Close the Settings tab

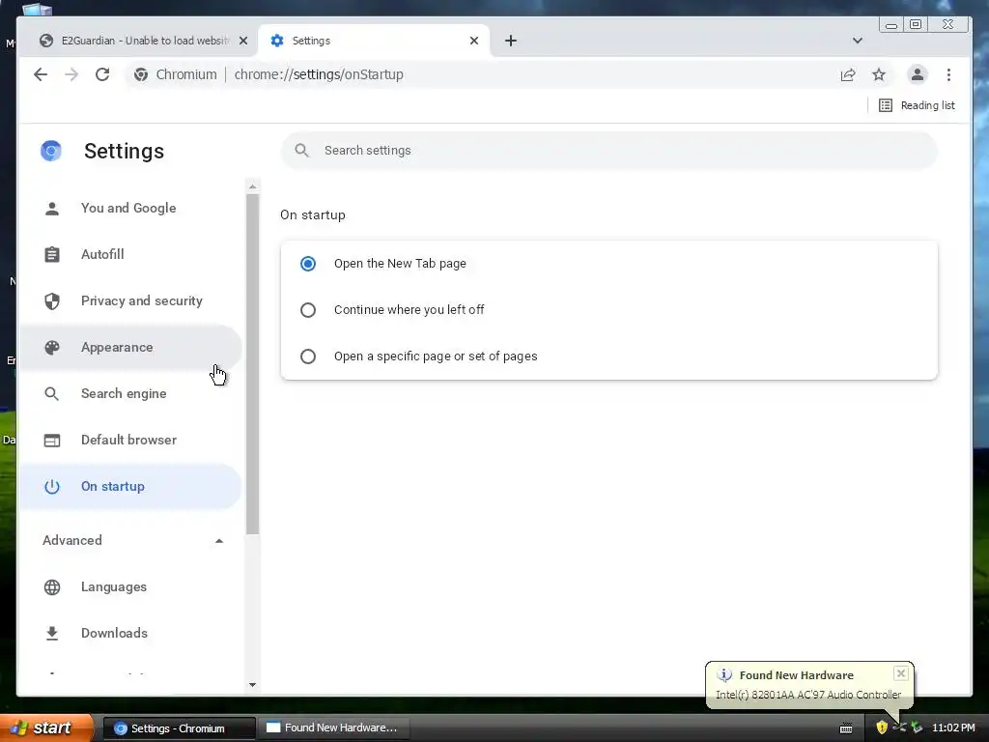click(x=474, y=41)
